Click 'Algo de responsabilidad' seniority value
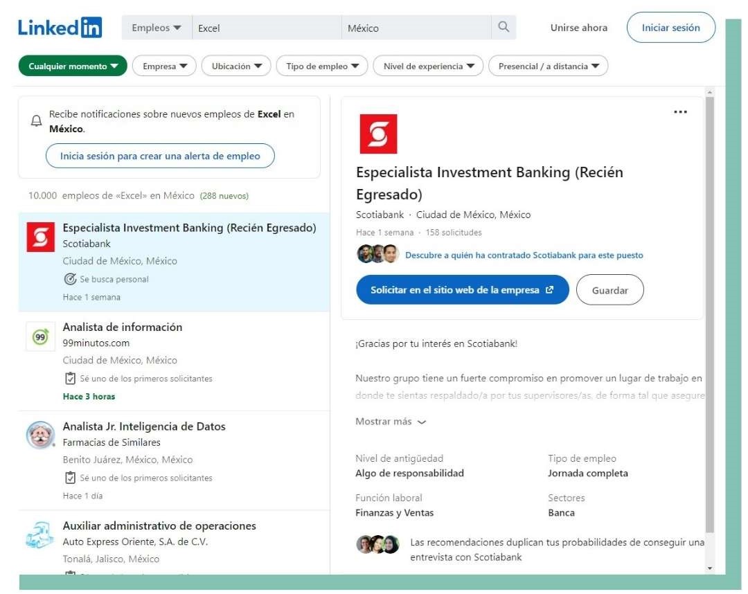 pyautogui.click(x=409, y=473)
